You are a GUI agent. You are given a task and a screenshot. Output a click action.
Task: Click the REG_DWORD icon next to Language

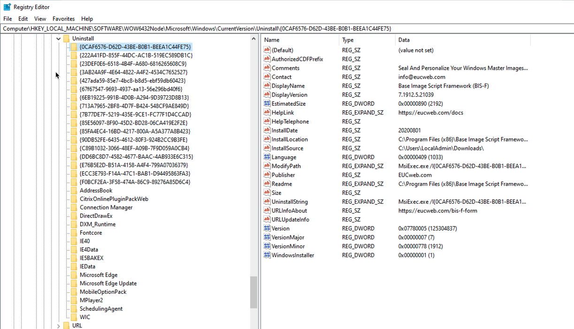pyautogui.click(x=267, y=157)
